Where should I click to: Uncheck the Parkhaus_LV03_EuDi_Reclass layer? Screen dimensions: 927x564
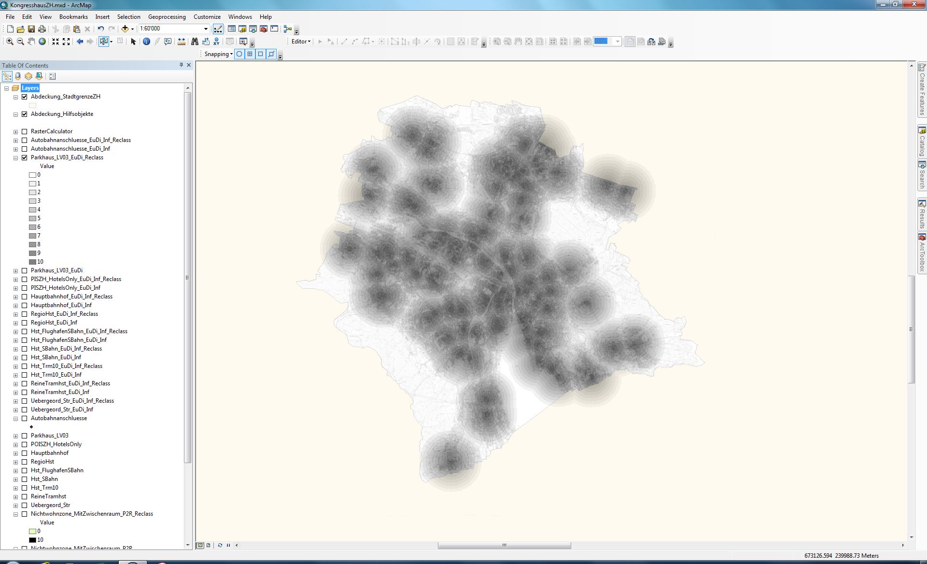(x=25, y=157)
